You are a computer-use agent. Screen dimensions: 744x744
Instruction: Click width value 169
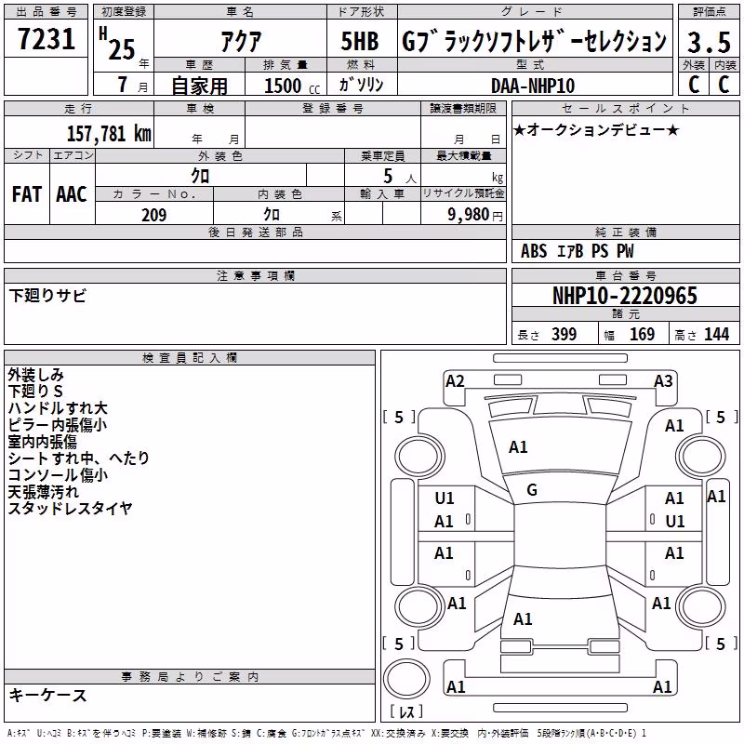pyautogui.click(x=642, y=334)
